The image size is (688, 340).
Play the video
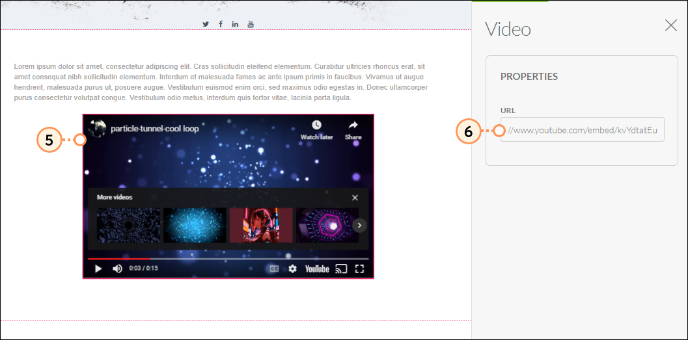[x=98, y=268]
